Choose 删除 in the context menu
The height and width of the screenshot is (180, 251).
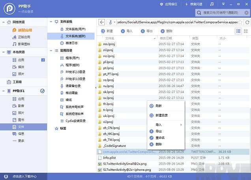click(166, 144)
